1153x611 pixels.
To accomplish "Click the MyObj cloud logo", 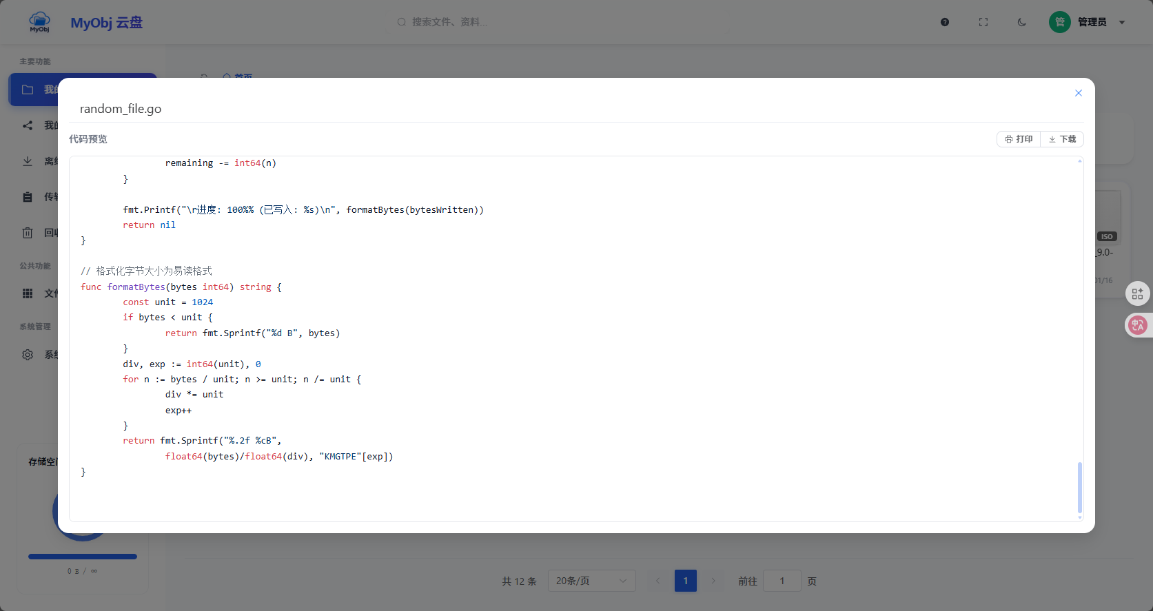I will [x=40, y=22].
